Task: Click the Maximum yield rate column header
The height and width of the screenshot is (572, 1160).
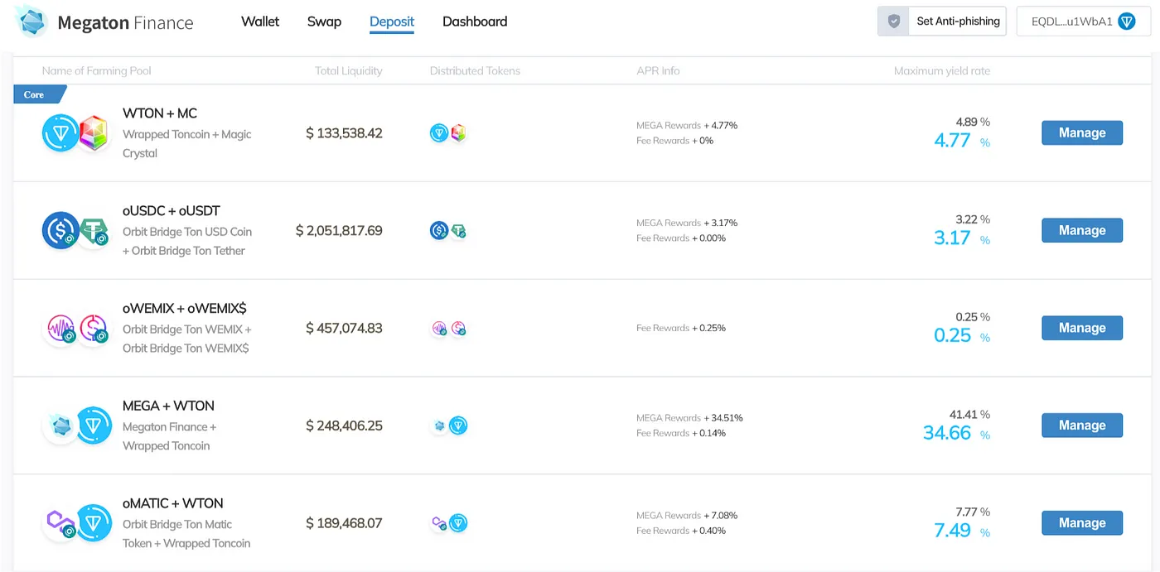Action: pos(942,71)
